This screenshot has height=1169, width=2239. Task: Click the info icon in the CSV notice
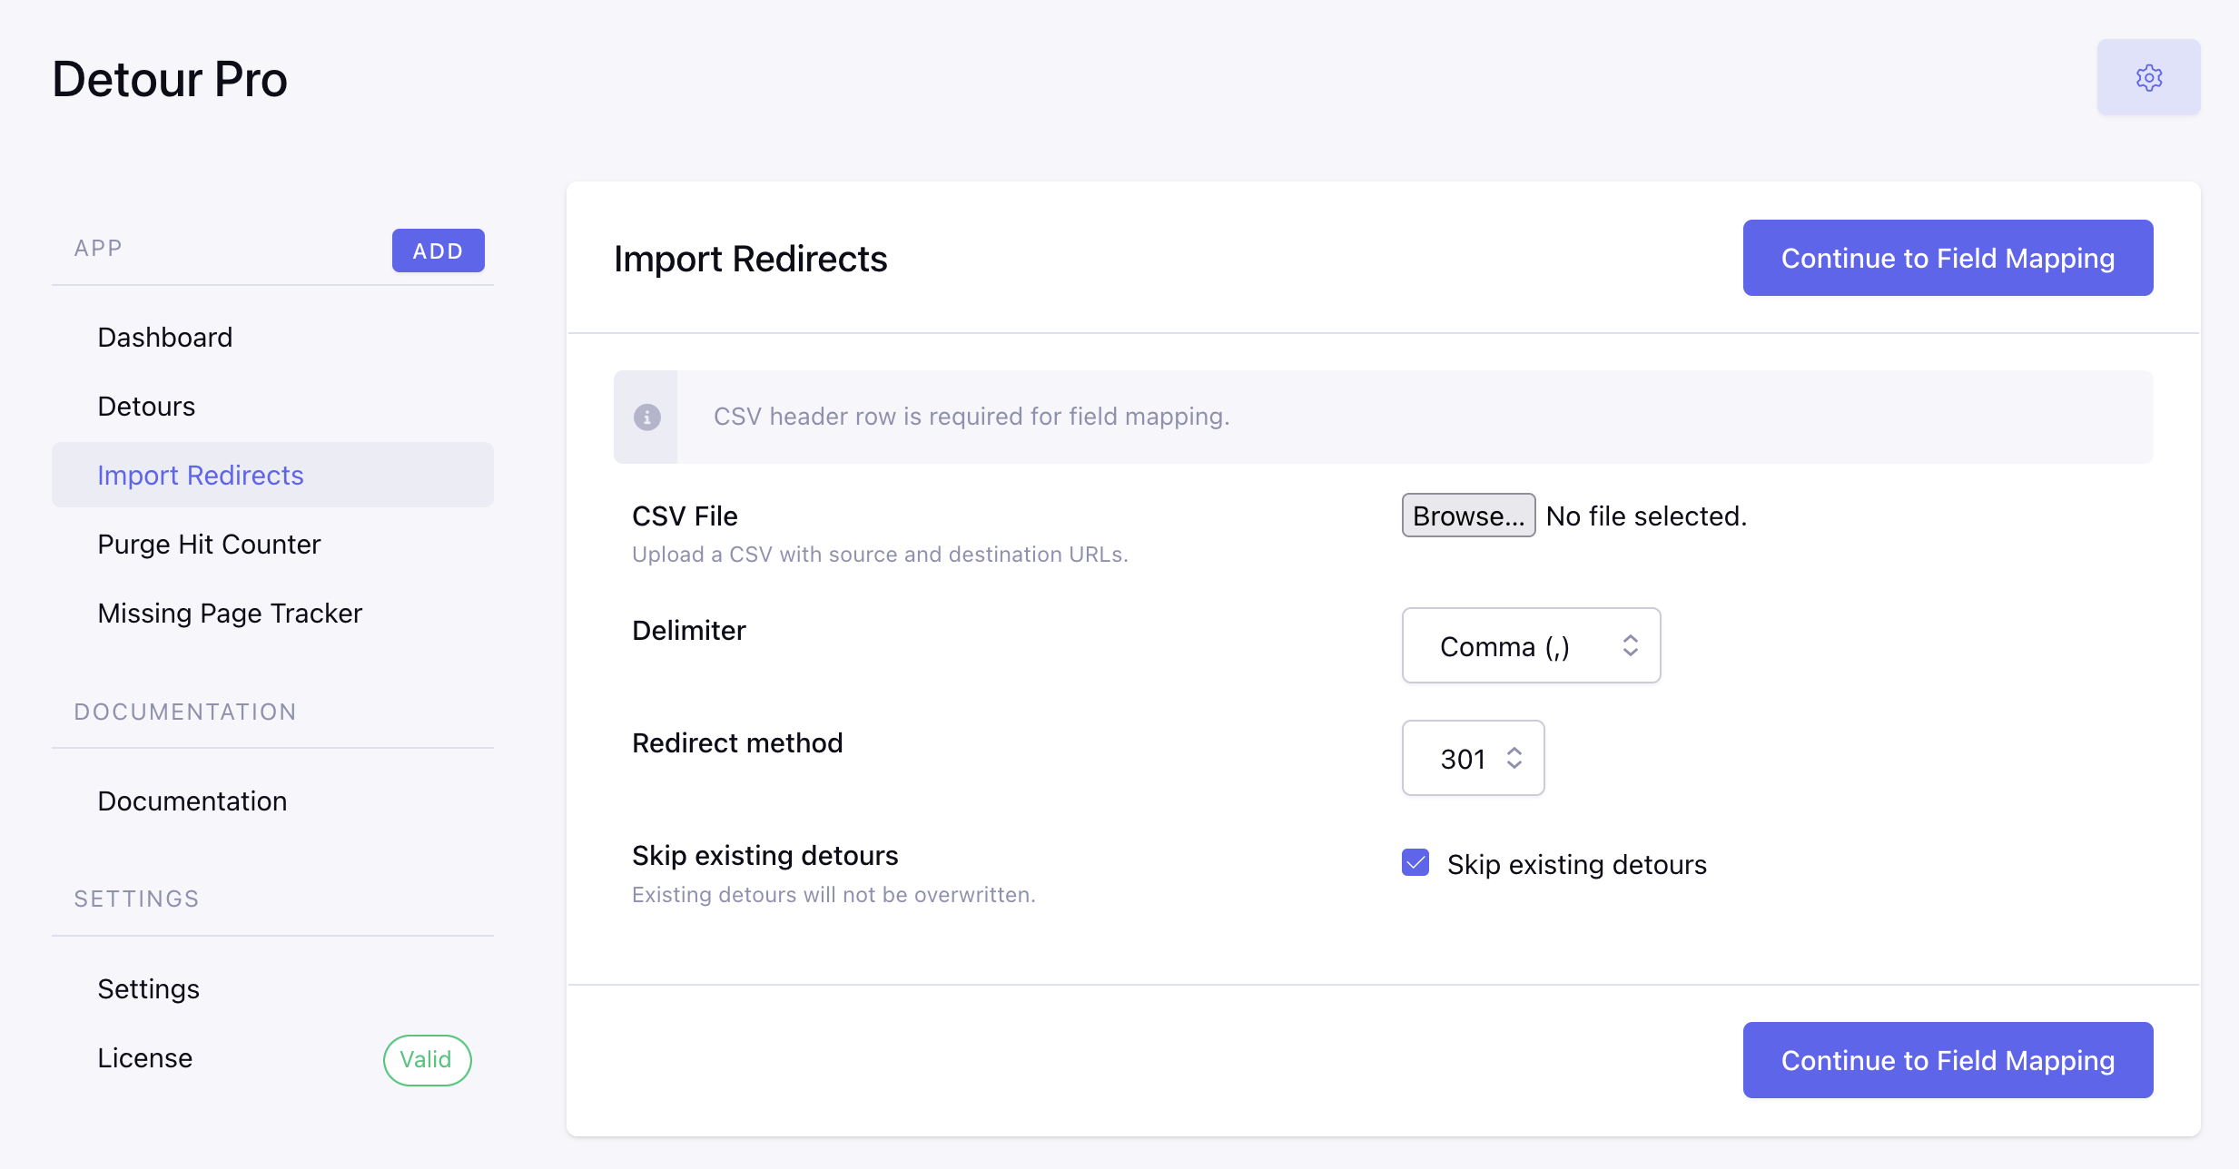point(646,417)
